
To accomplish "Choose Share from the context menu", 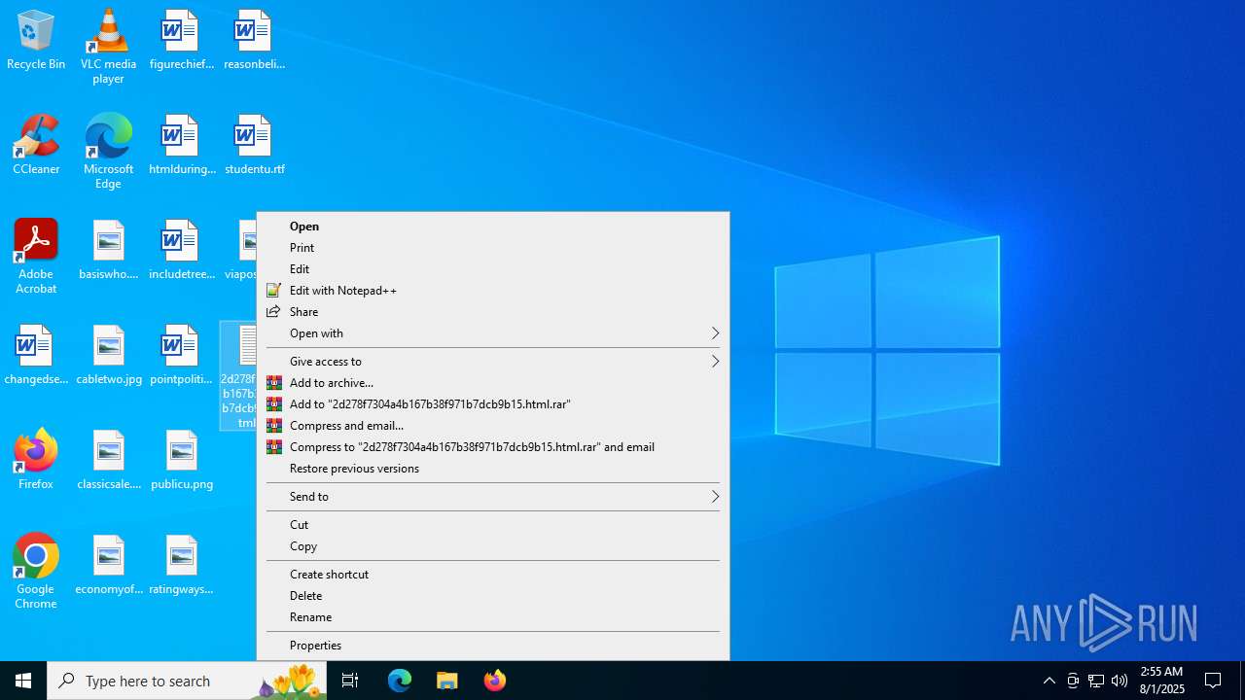I will (493, 312).
